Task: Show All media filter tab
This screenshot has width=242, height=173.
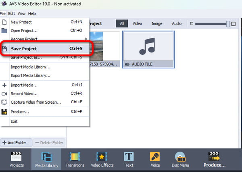Action: pyautogui.click(x=122, y=23)
